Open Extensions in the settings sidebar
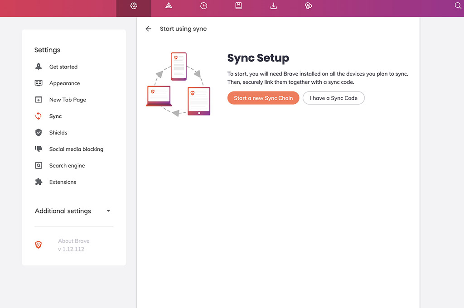Image resolution: width=464 pixels, height=308 pixels. coord(63,182)
